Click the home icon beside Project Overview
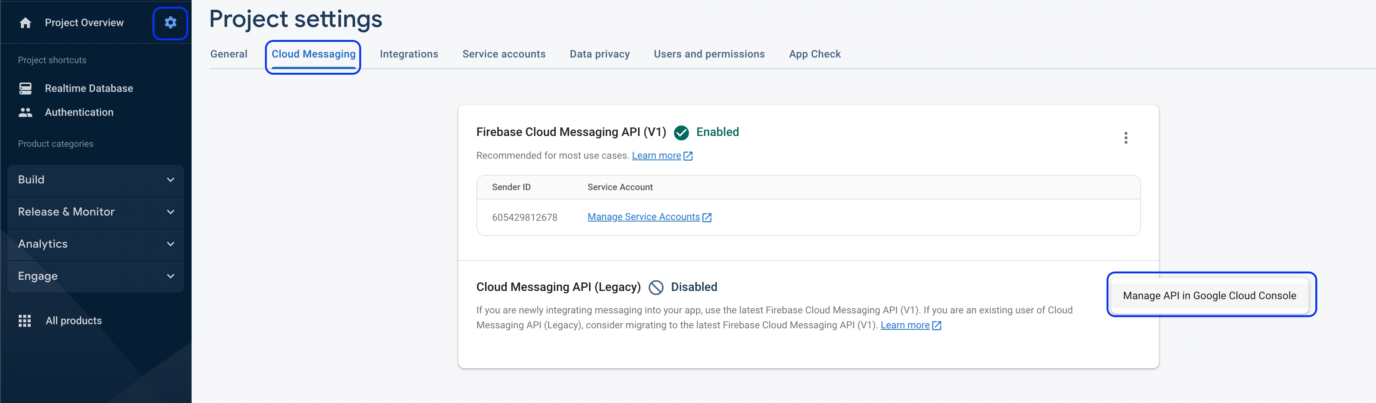 point(25,23)
